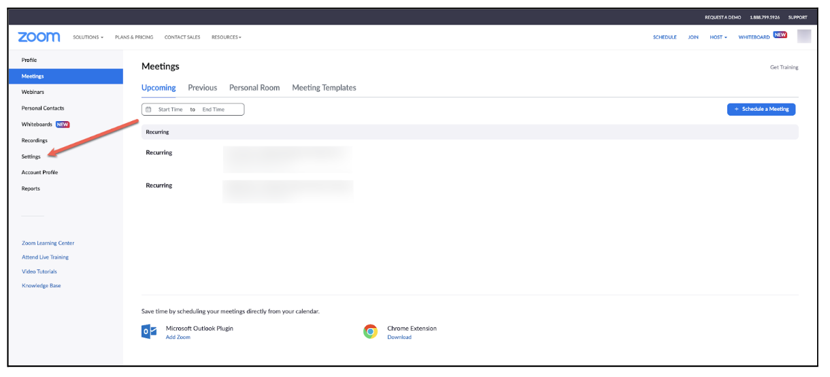The image size is (830, 377).
Task: Open the Host dropdown menu
Action: tap(718, 37)
